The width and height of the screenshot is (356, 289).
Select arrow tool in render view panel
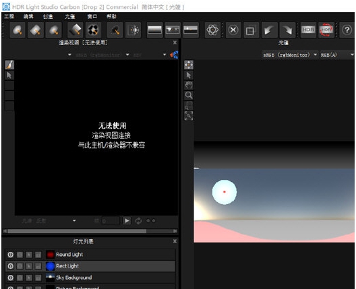click(x=9, y=75)
